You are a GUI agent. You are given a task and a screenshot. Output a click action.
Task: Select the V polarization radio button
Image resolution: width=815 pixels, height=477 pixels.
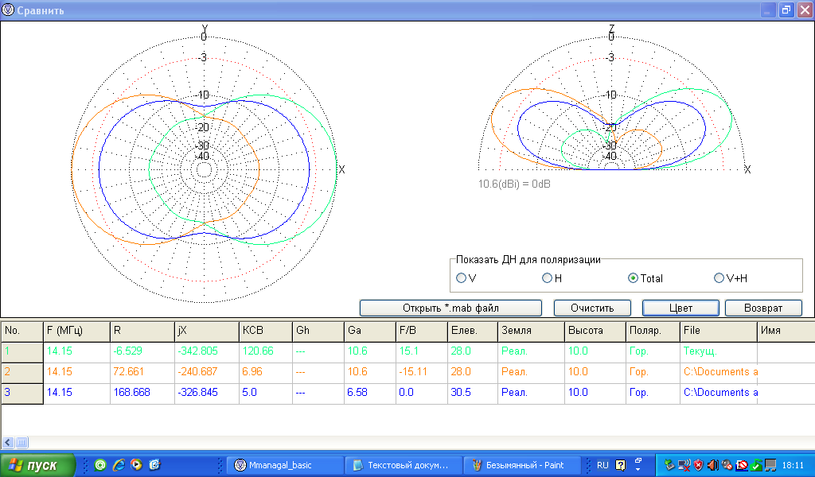pos(462,278)
